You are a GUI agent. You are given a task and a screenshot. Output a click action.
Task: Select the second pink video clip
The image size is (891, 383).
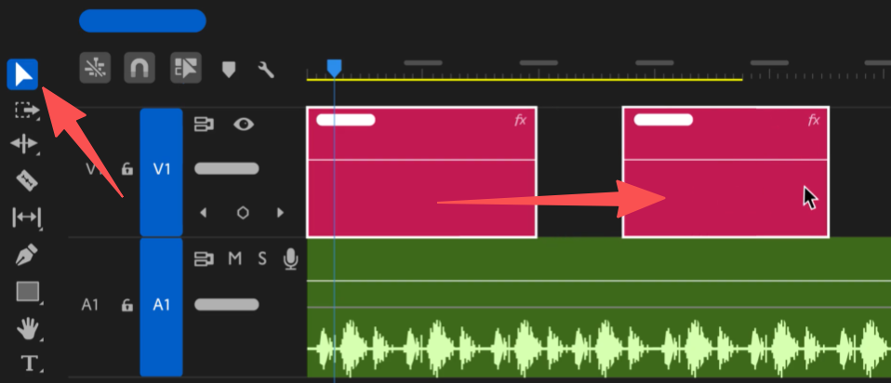pyautogui.click(x=725, y=172)
